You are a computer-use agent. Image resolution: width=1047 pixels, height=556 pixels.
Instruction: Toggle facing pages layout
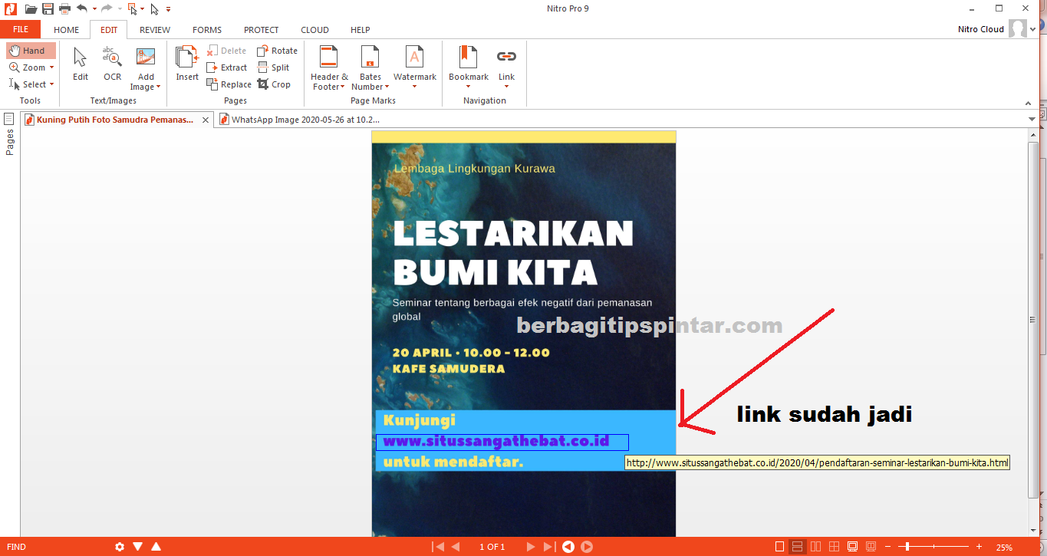point(815,546)
